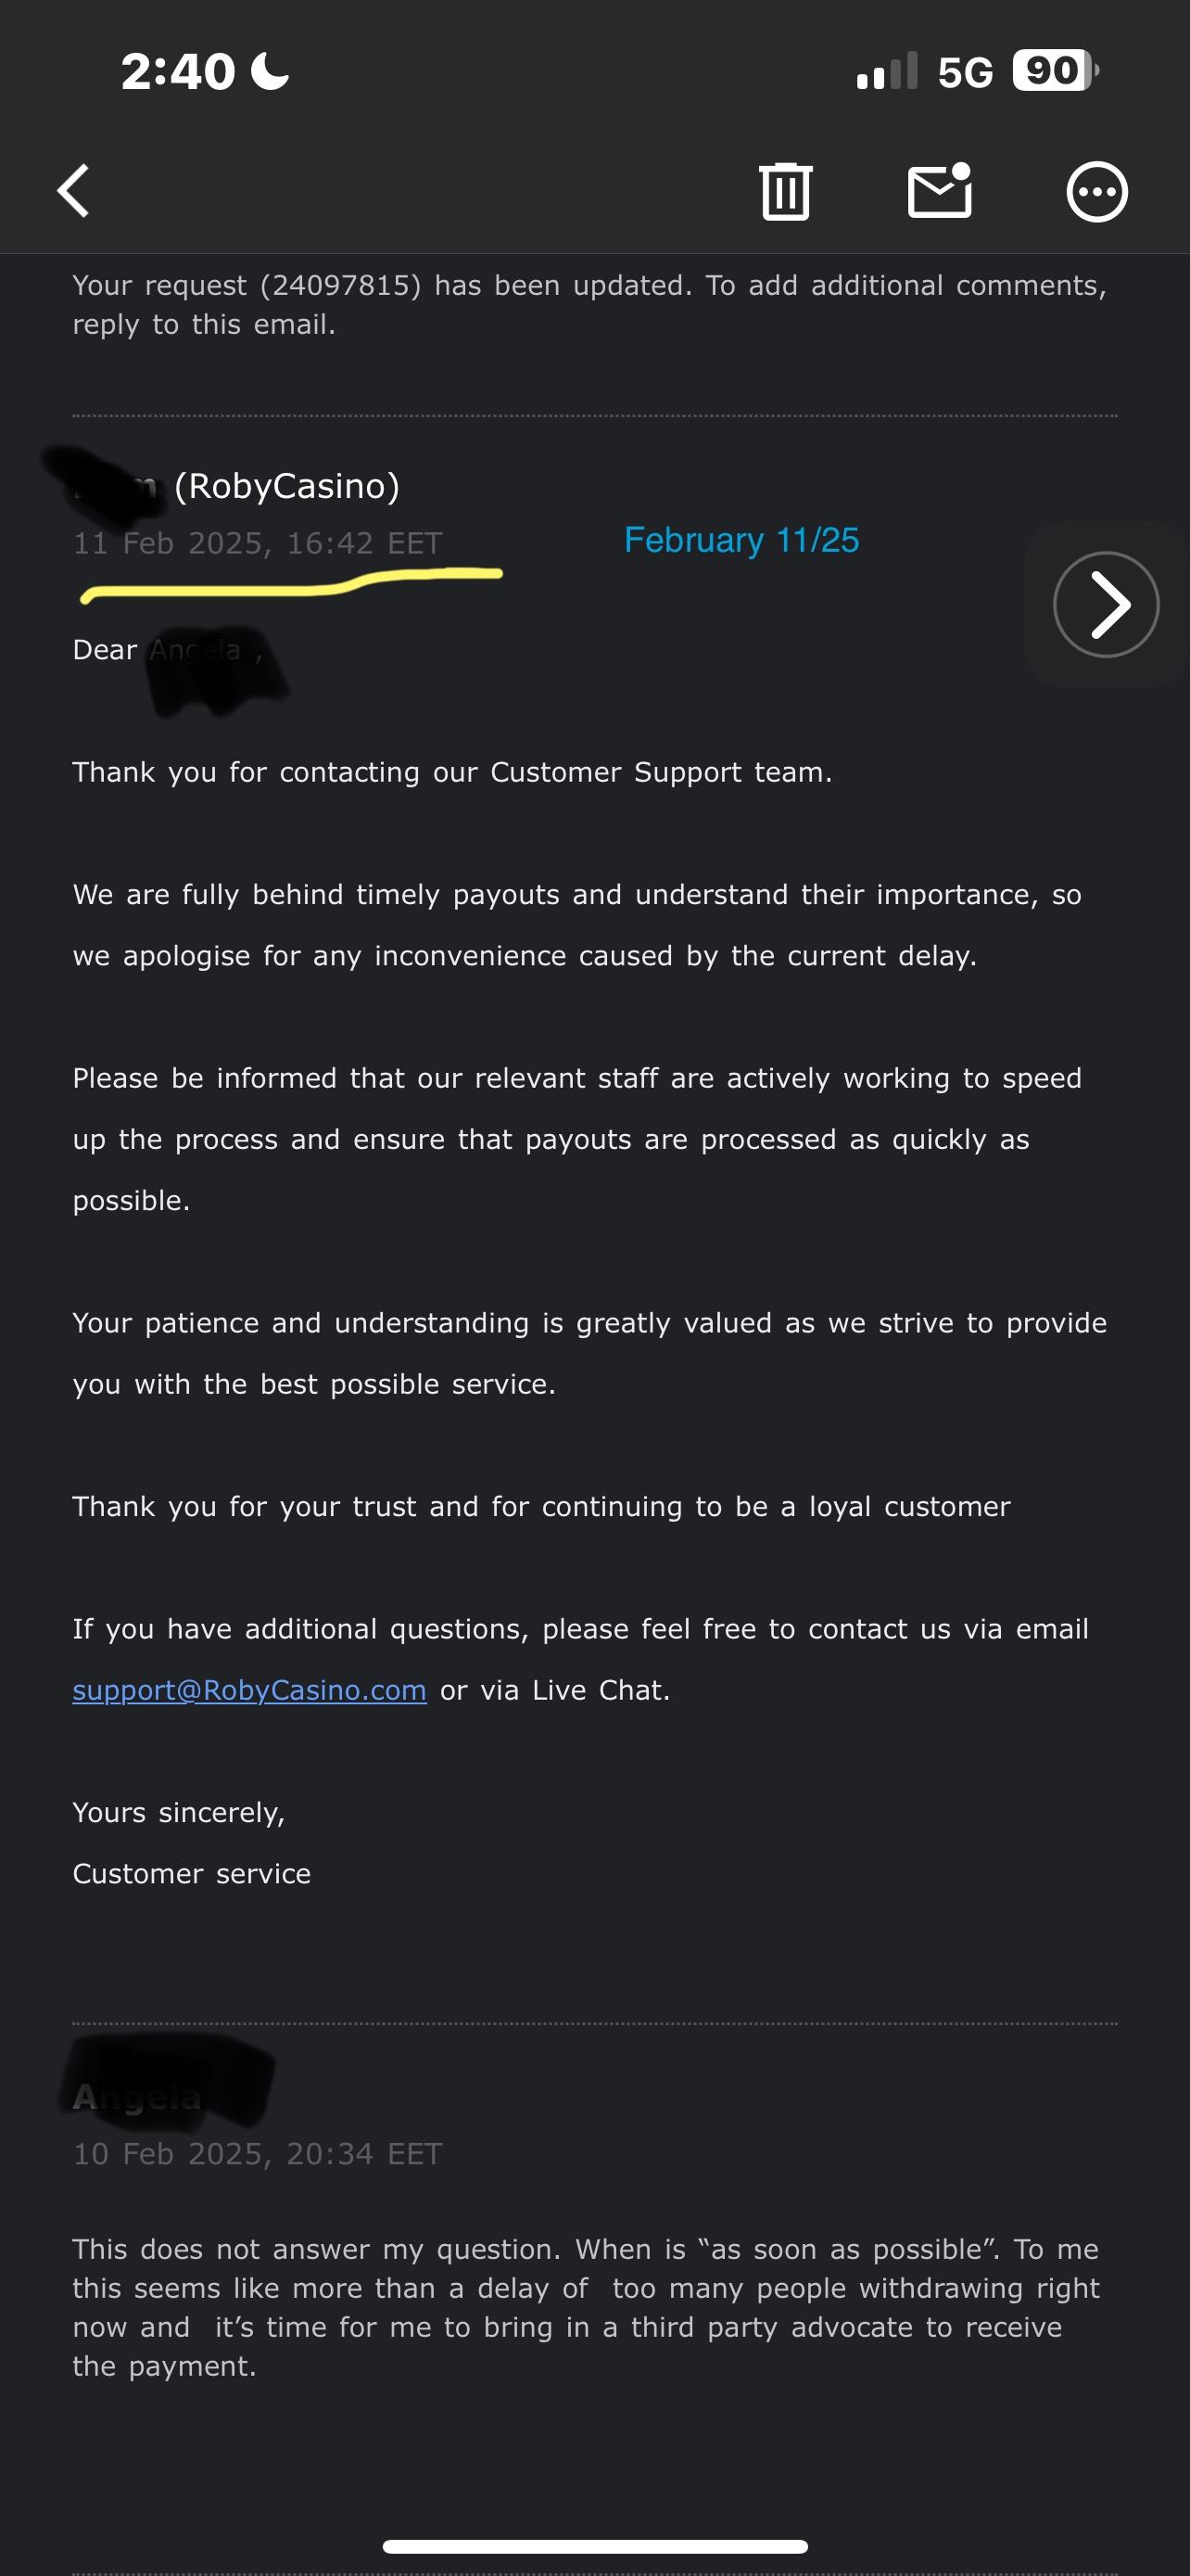Tap the 2:40 clock in status bar
This screenshot has width=1190, height=2576.
click(178, 72)
